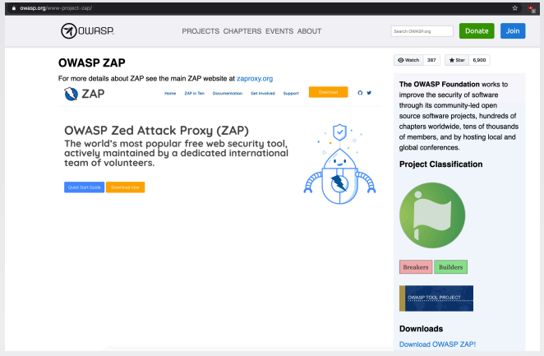The width and height of the screenshot is (544, 356).
Task: Click the browser address bar URL
Action: click(56, 8)
